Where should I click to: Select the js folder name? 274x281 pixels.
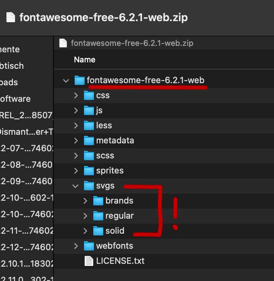[x=99, y=110]
